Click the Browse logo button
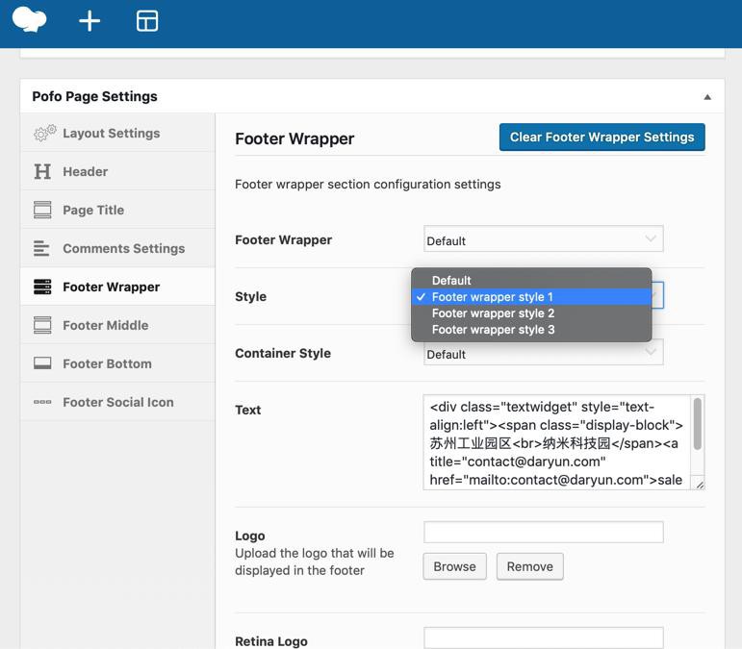Viewport: 742px width, 649px height. coord(454,566)
